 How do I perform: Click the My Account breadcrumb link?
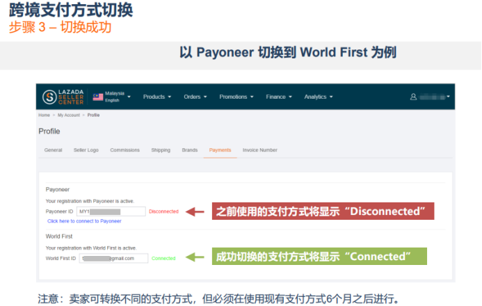pos(69,115)
